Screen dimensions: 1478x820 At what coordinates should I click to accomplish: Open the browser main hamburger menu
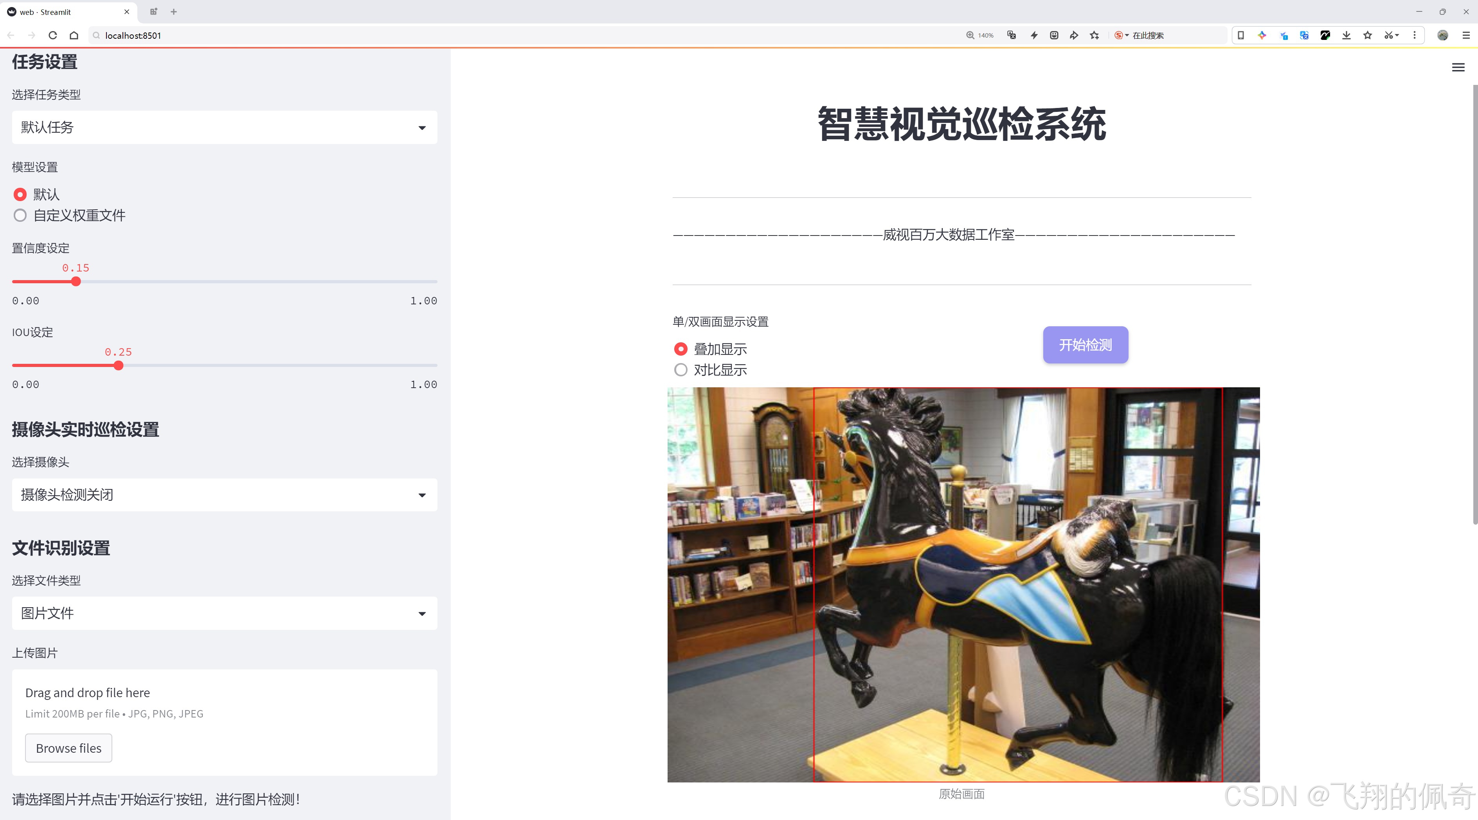click(1466, 35)
